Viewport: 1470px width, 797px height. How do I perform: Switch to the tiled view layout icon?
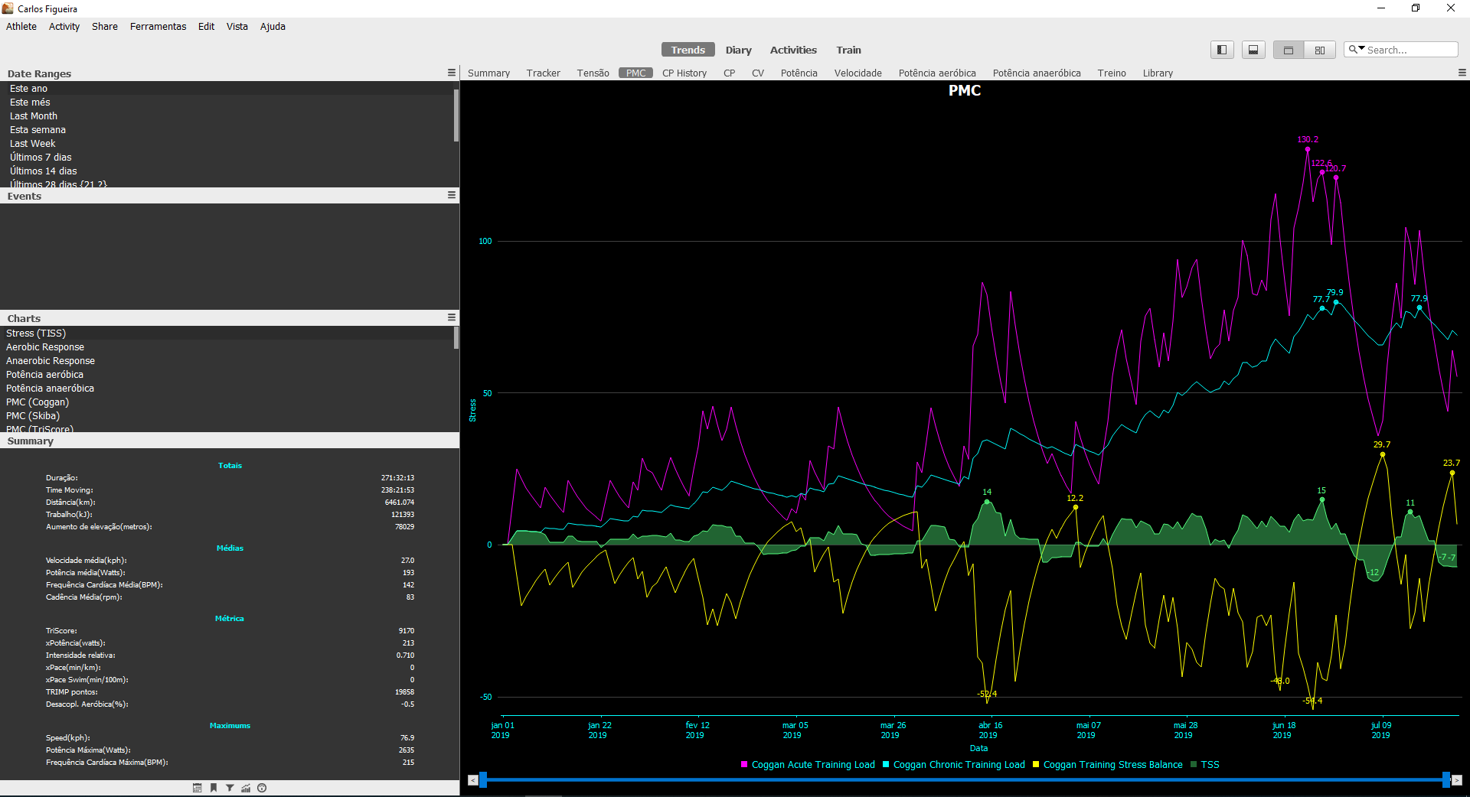[1320, 50]
